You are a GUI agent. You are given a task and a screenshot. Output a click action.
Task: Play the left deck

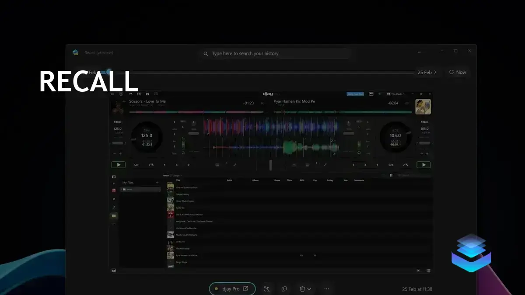(x=118, y=165)
